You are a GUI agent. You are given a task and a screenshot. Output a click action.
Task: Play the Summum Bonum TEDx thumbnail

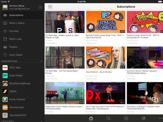(145, 58)
